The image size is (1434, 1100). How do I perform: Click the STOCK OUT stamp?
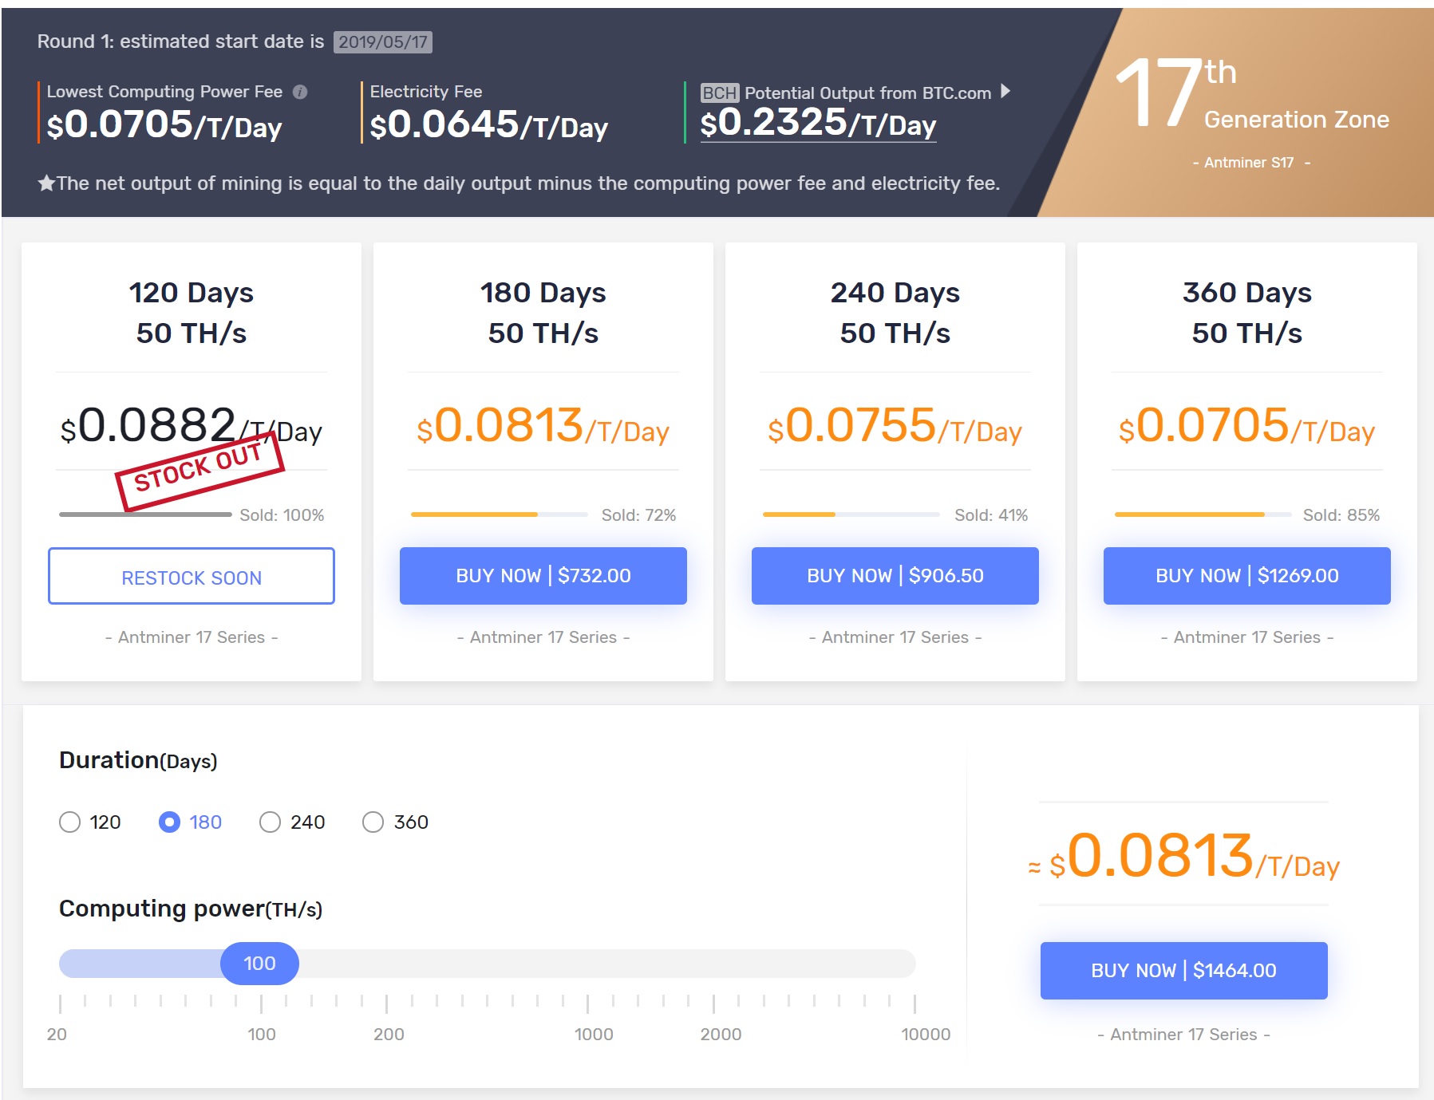tap(199, 472)
